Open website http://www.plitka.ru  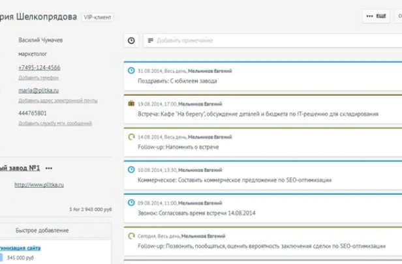(x=39, y=185)
